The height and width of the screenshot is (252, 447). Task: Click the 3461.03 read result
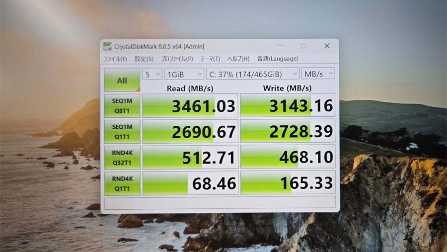pyautogui.click(x=190, y=105)
